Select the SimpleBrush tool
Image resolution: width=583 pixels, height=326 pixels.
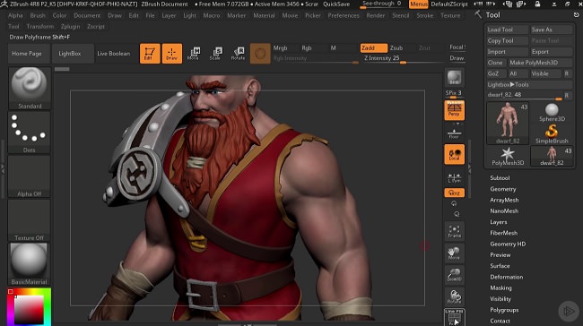coord(552,134)
